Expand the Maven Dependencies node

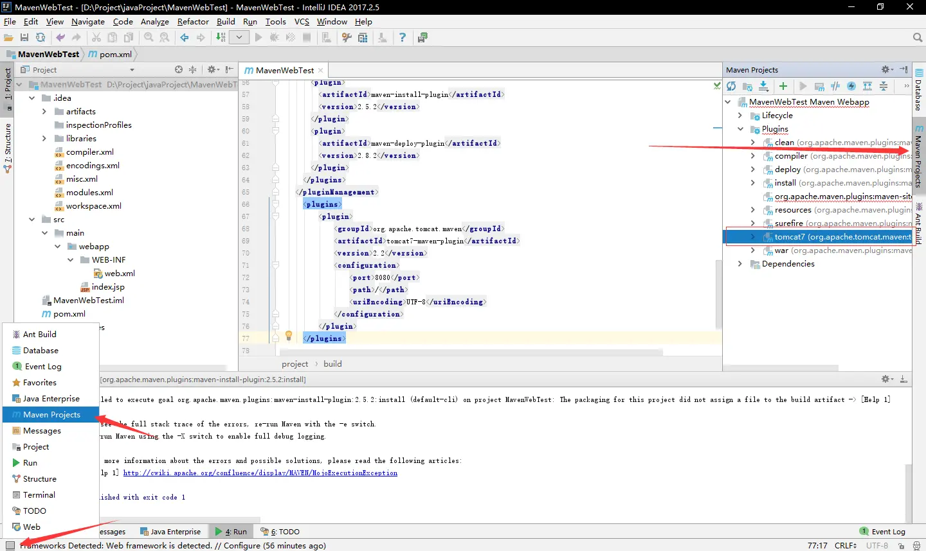tap(740, 264)
